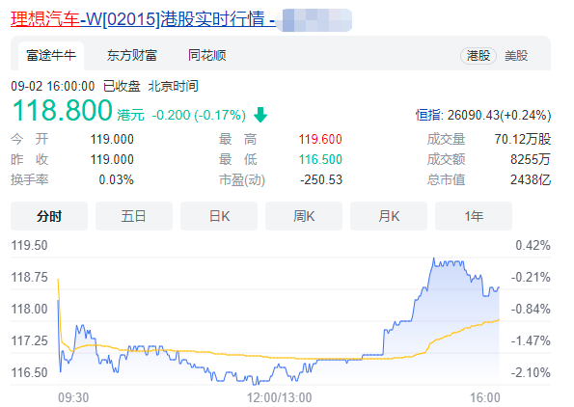
Task: Click the -1.47% axis label
Action: click(531, 340)
